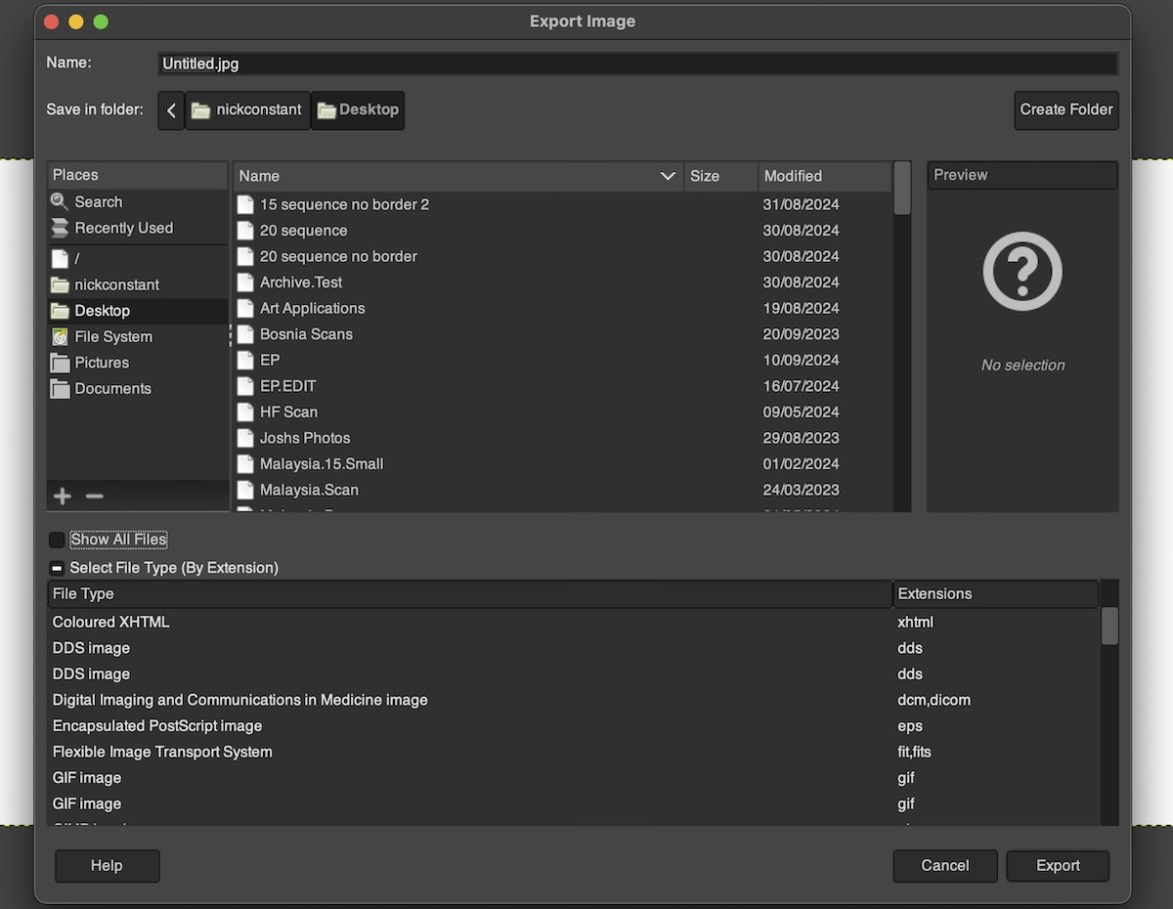Click the minus icon to remove a bookmark
The image size is (1173, 909).
coord(94,496)
